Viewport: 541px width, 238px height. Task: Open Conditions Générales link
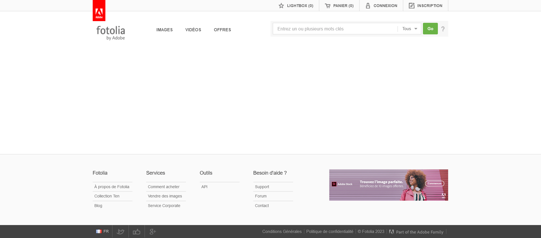(282, 232)
